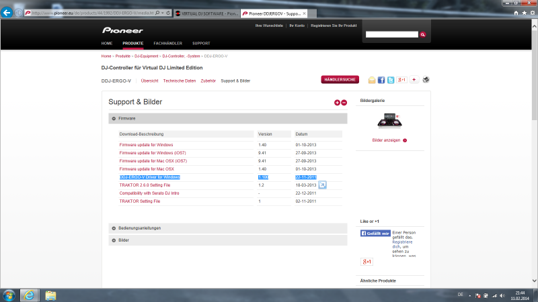
Task: Open the PRODUKTE menu item
Action: tap(132, 44)
